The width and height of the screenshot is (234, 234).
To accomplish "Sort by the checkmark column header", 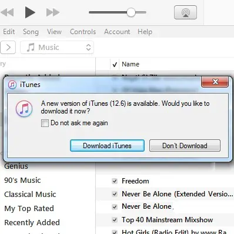I will pyautogui.click(x=115, y=64).
